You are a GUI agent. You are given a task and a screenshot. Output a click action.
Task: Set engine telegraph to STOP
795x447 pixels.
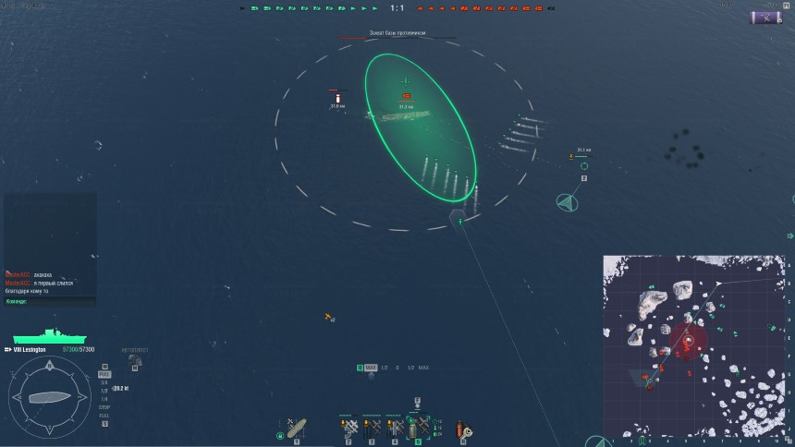[x=104, y=407]
